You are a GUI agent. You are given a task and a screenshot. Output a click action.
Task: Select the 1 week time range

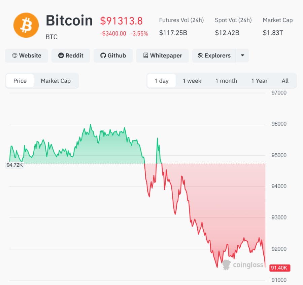[192, 81]
